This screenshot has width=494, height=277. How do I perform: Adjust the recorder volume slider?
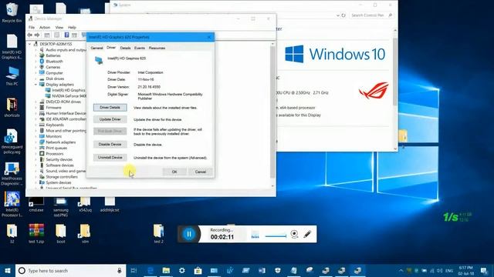276,236
